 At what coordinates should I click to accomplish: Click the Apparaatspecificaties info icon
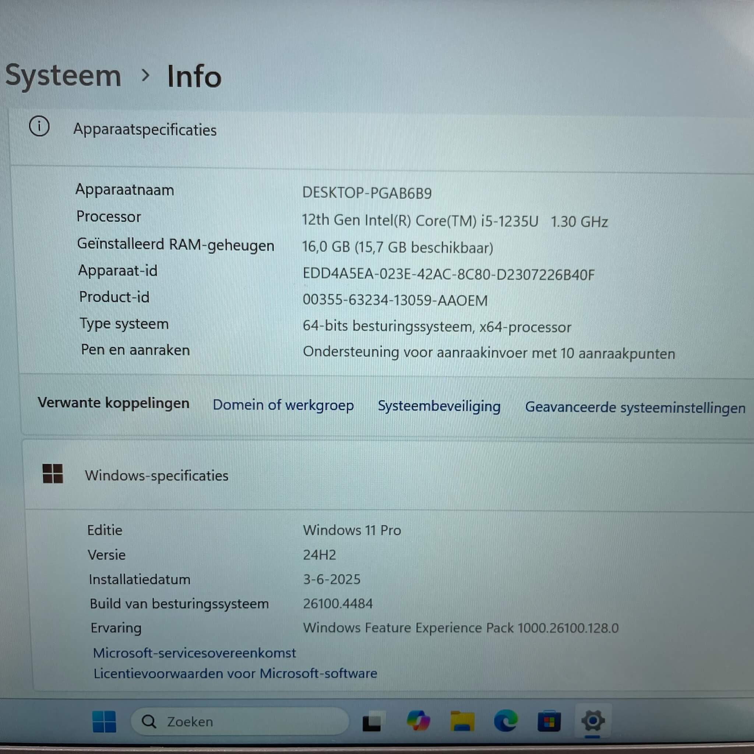click(x=39, y=126)
